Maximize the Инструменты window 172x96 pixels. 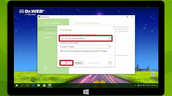(x=127, y=17)
